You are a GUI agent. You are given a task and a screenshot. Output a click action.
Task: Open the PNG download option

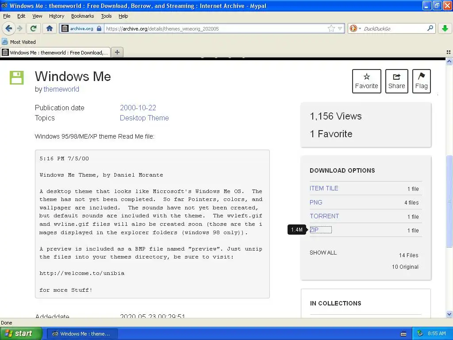[316, 202]
